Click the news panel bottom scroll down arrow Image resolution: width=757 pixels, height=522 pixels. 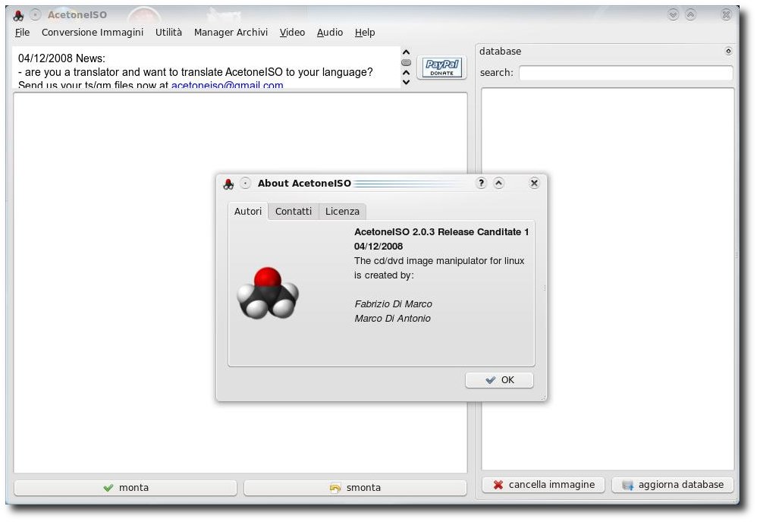406,82
